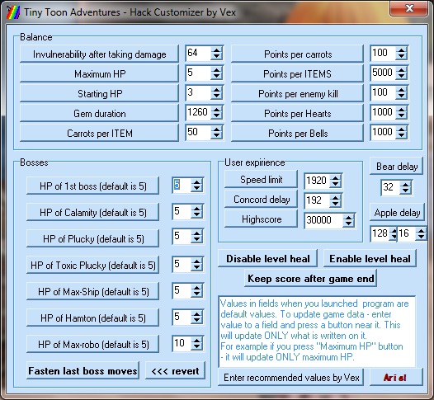
Task: Click the Concord delay button
Action: click(261, 199)
